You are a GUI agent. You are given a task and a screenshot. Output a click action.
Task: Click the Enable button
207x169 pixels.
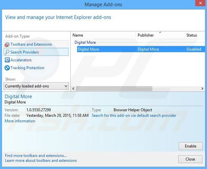(191, 146)
